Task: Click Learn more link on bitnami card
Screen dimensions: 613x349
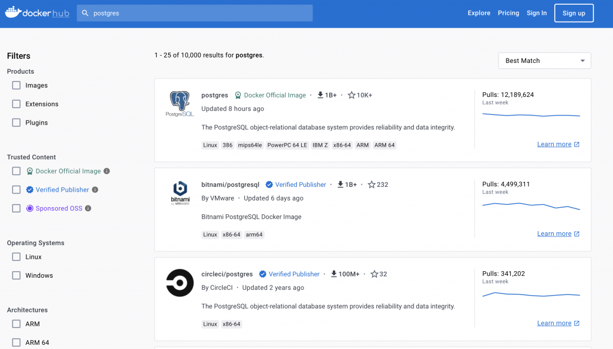Action: (554, 233)
